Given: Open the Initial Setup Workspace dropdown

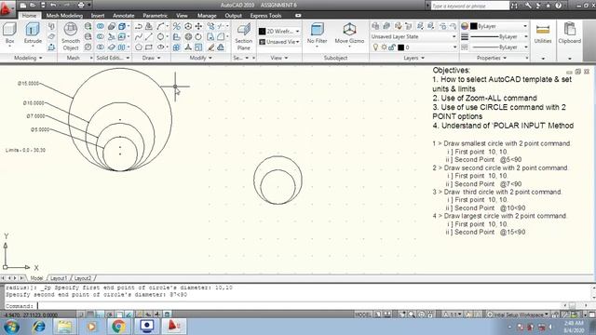Looking at the screenshot, I should [518, 315].
